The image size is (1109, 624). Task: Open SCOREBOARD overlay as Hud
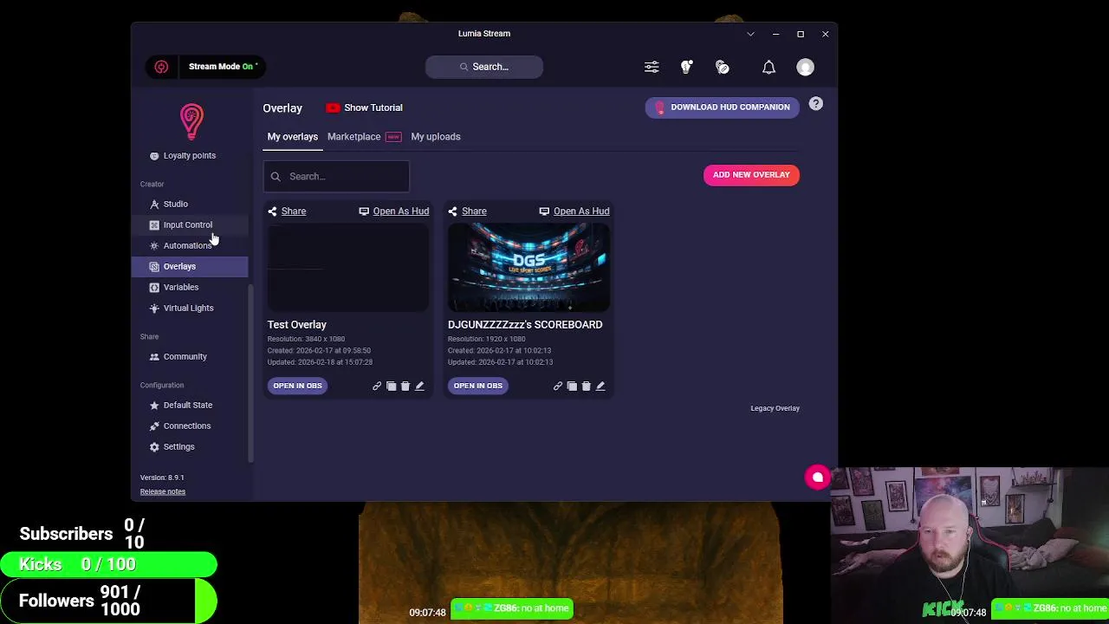574,211
